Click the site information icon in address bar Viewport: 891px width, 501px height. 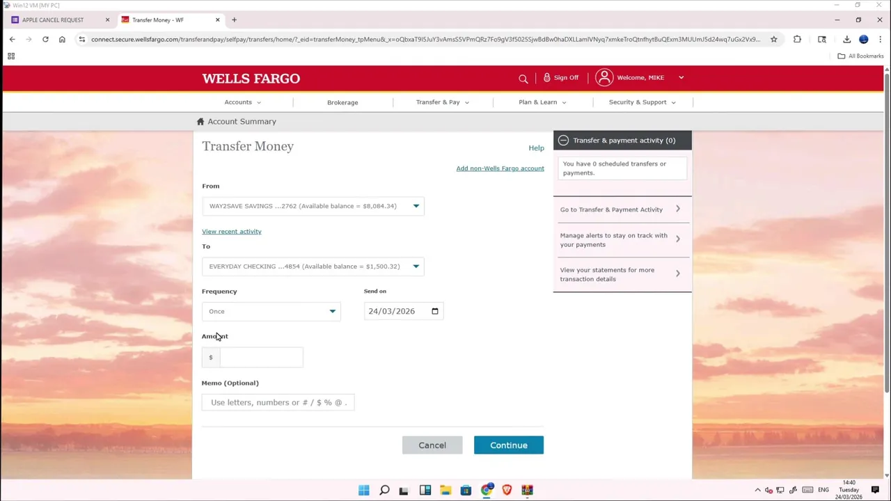tap(82, 40)
